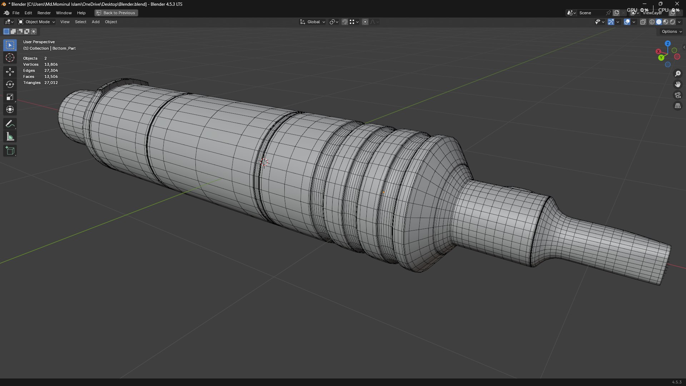Open the pivot point dropdown
Image resolution: width=686 pixels, height=386 pixels.
[x=334, y=22]
